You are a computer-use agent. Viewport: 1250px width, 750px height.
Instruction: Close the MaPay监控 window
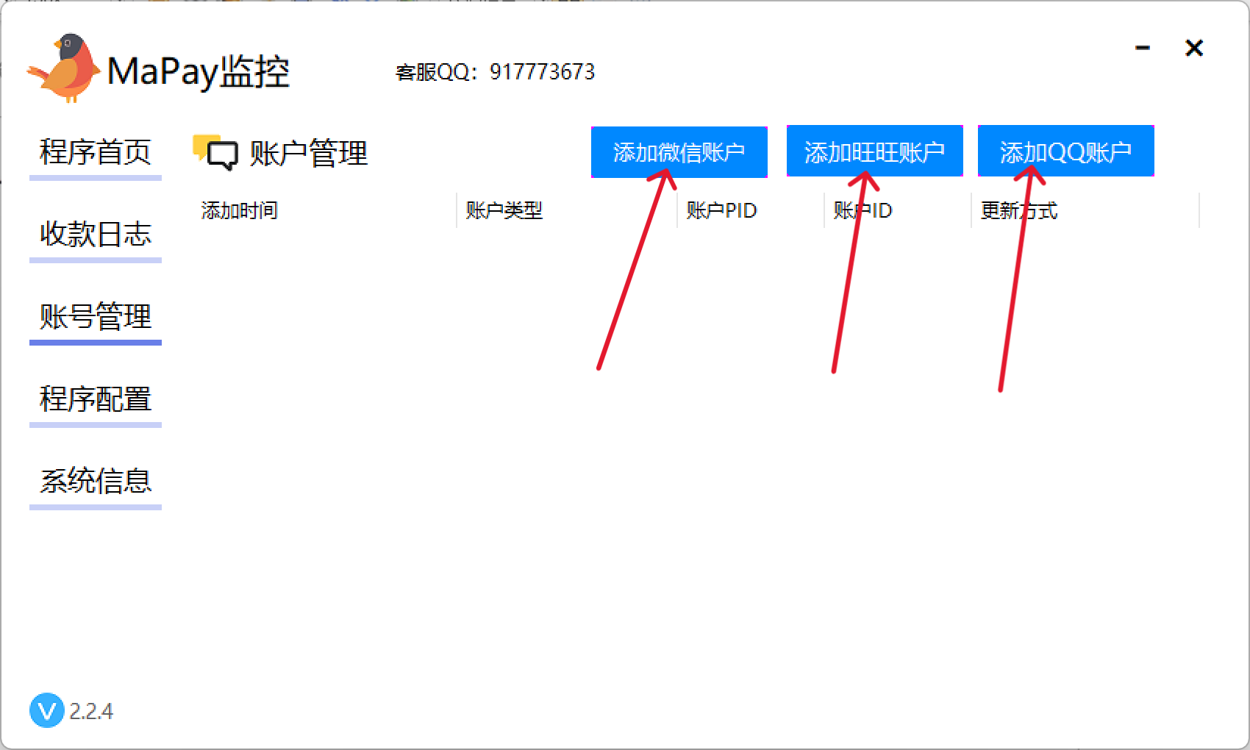pyautogui.click(x=1194, y=48)
